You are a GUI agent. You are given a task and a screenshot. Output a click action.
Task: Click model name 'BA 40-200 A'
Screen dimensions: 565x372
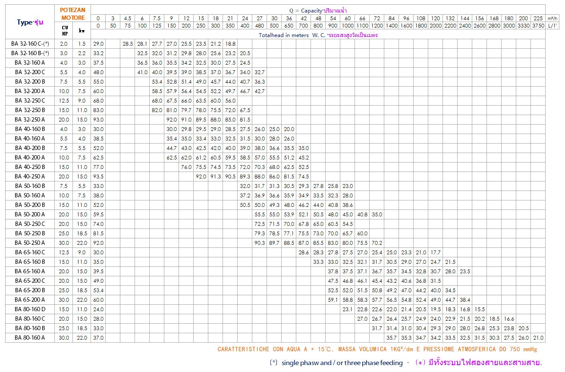coord(30,157)
